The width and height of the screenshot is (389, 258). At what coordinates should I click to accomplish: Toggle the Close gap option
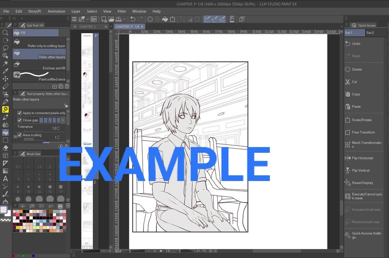19,120
